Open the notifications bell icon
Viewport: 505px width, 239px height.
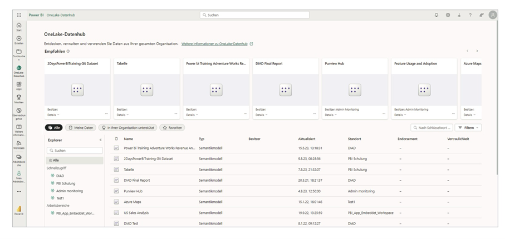tap(437, 15)
